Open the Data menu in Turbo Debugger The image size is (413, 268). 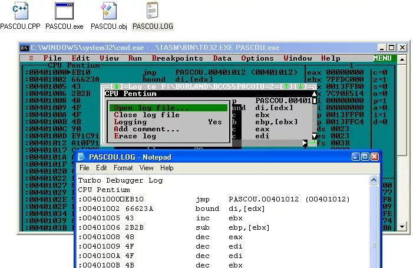222,58
